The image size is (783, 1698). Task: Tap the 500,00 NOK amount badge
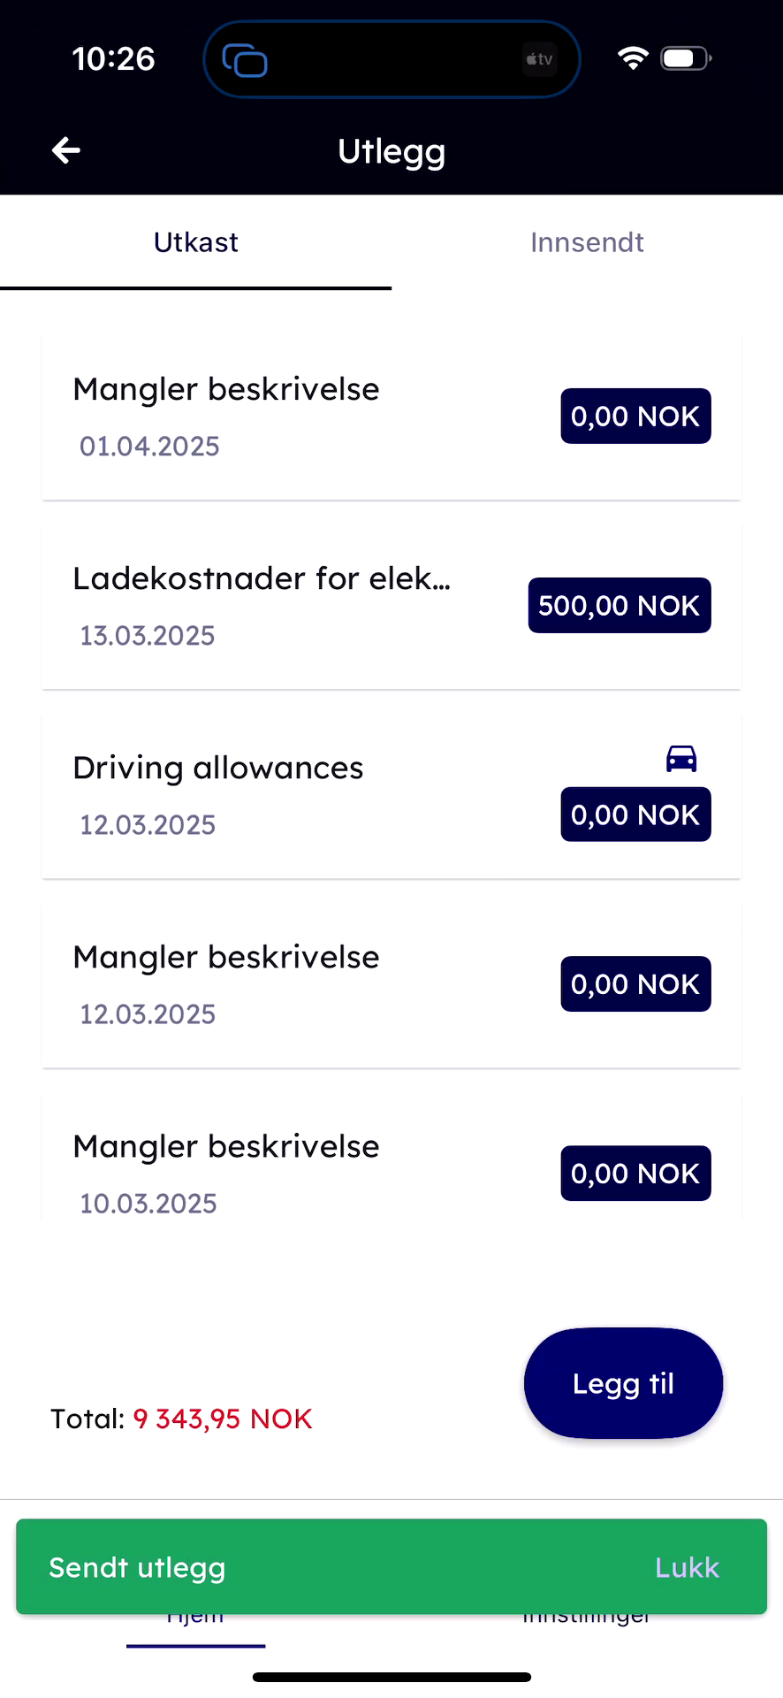pyautogui.click(x=620, y=606)
